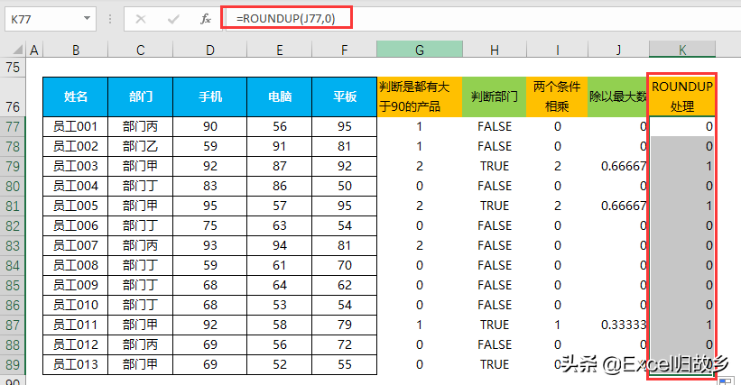The image size is (741, 385).
Task: Select column A header
Action: pyautogui.click(x=34, y=50)
